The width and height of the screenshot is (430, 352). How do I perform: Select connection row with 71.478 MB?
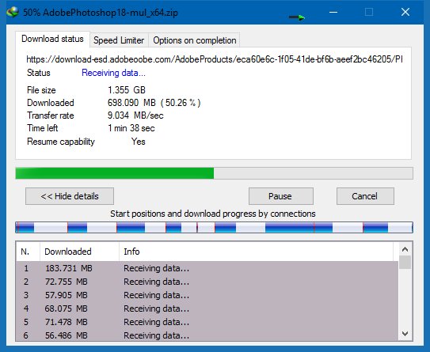pos(207,322)
